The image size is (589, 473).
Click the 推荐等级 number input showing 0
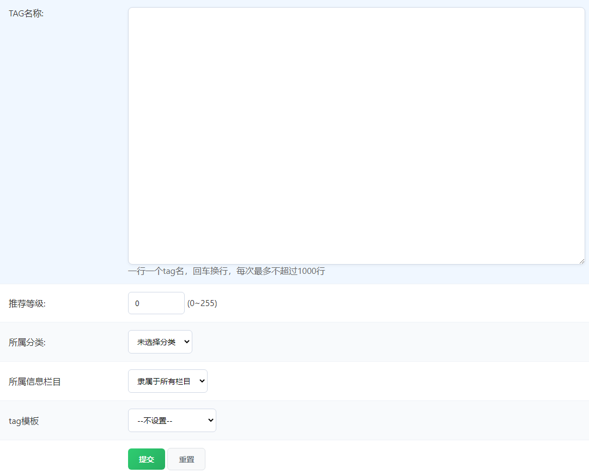[156, 303]
